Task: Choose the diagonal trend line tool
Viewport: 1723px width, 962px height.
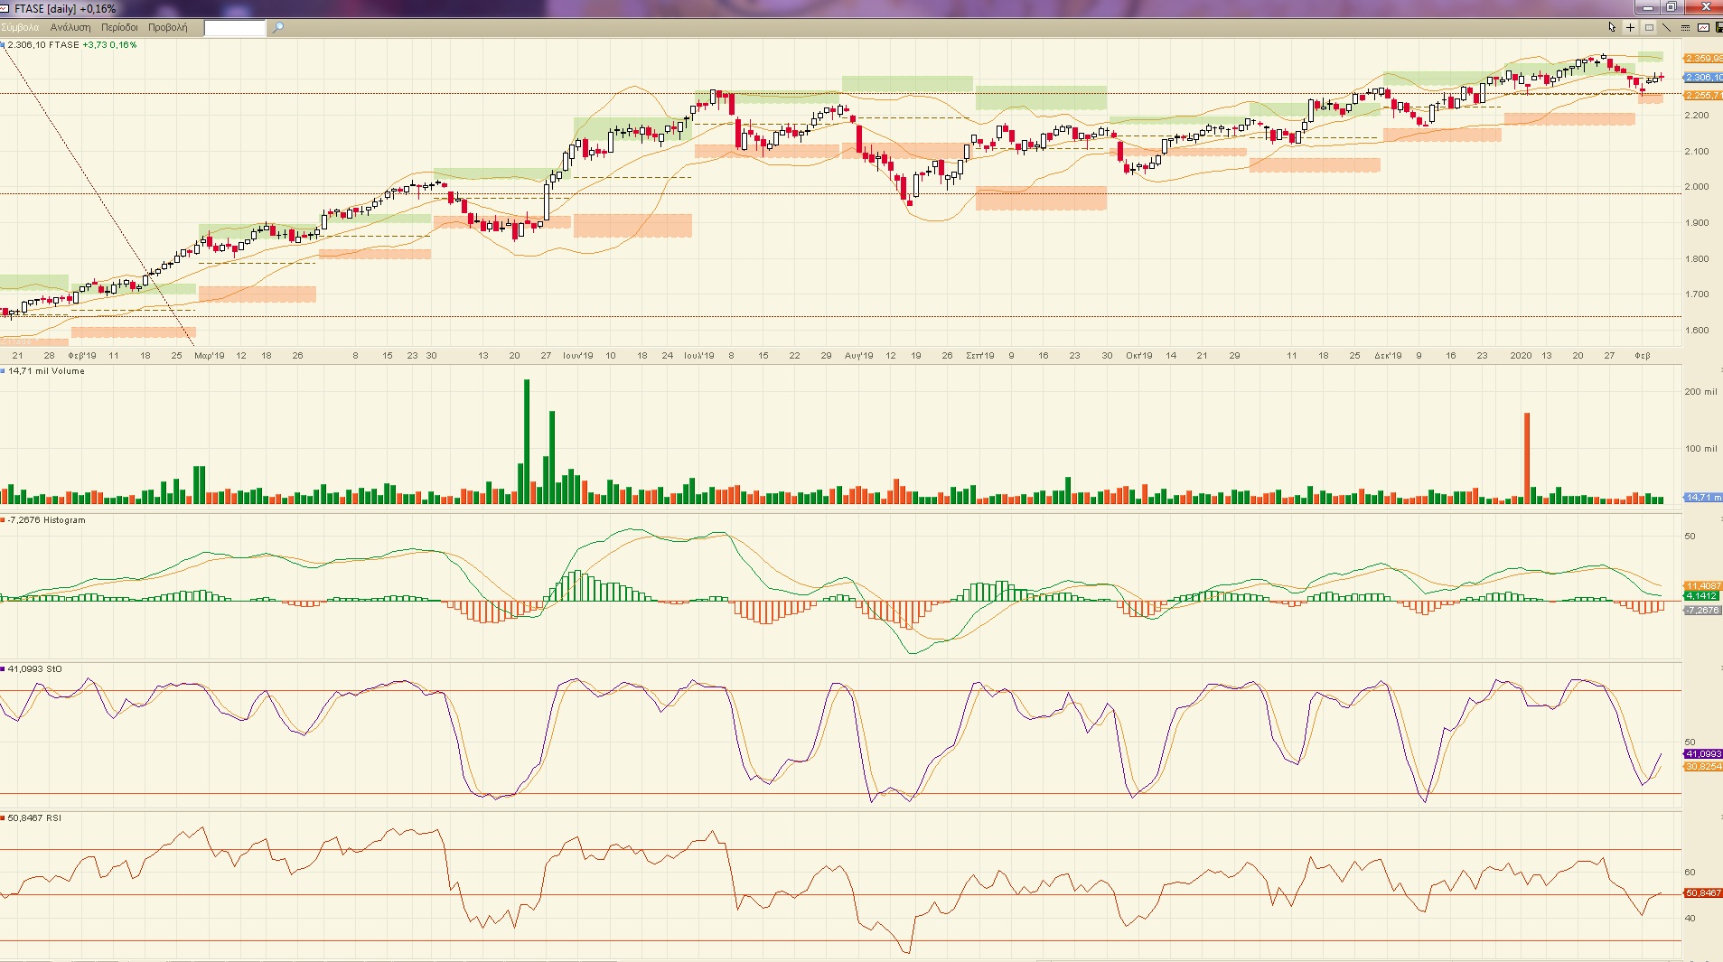Action: [x=1667, y=27]
